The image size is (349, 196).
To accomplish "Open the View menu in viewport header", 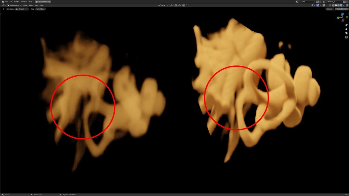I will (25, 5).
